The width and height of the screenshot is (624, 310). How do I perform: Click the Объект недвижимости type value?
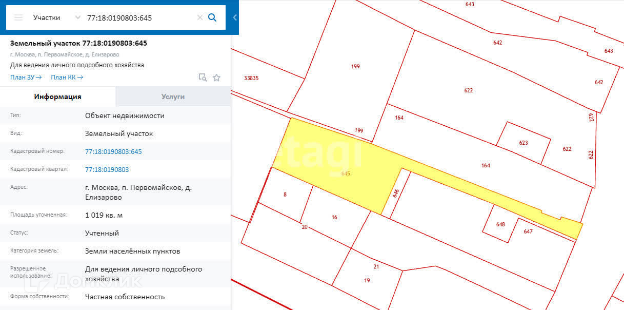pos(125,115)
